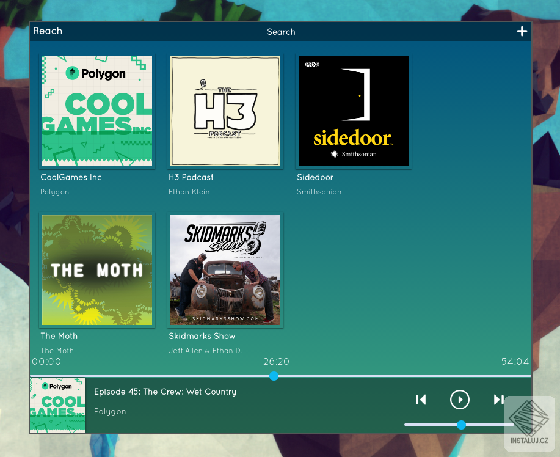Open the H3 Podcast
Image resolution: width=560 pixels, height=457 pixels.
225,111
